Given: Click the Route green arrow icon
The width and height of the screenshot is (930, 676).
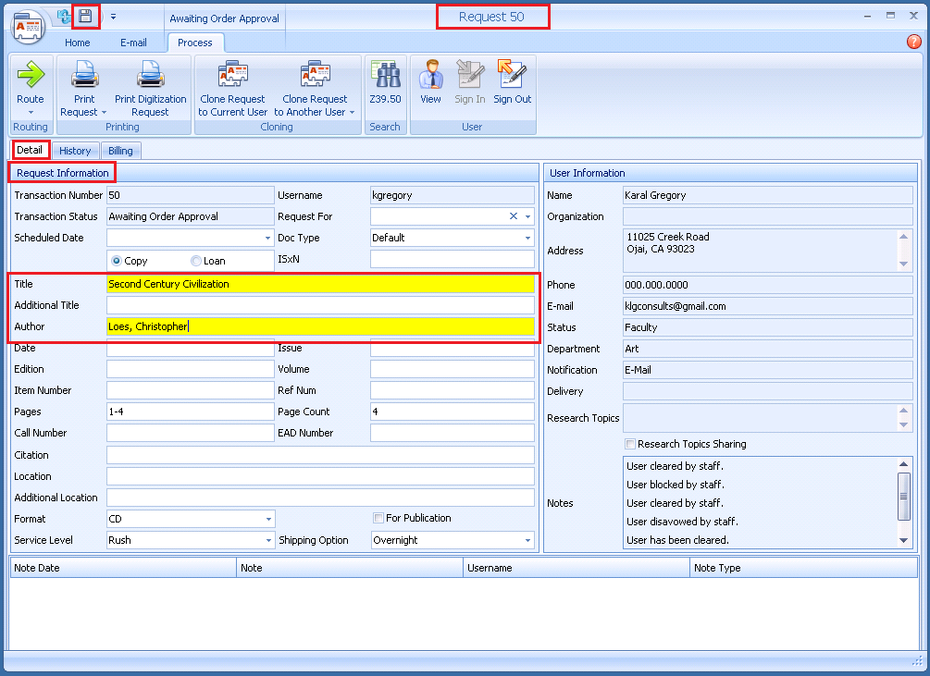Looking at the screenshot, I should [x=31, y=75].
